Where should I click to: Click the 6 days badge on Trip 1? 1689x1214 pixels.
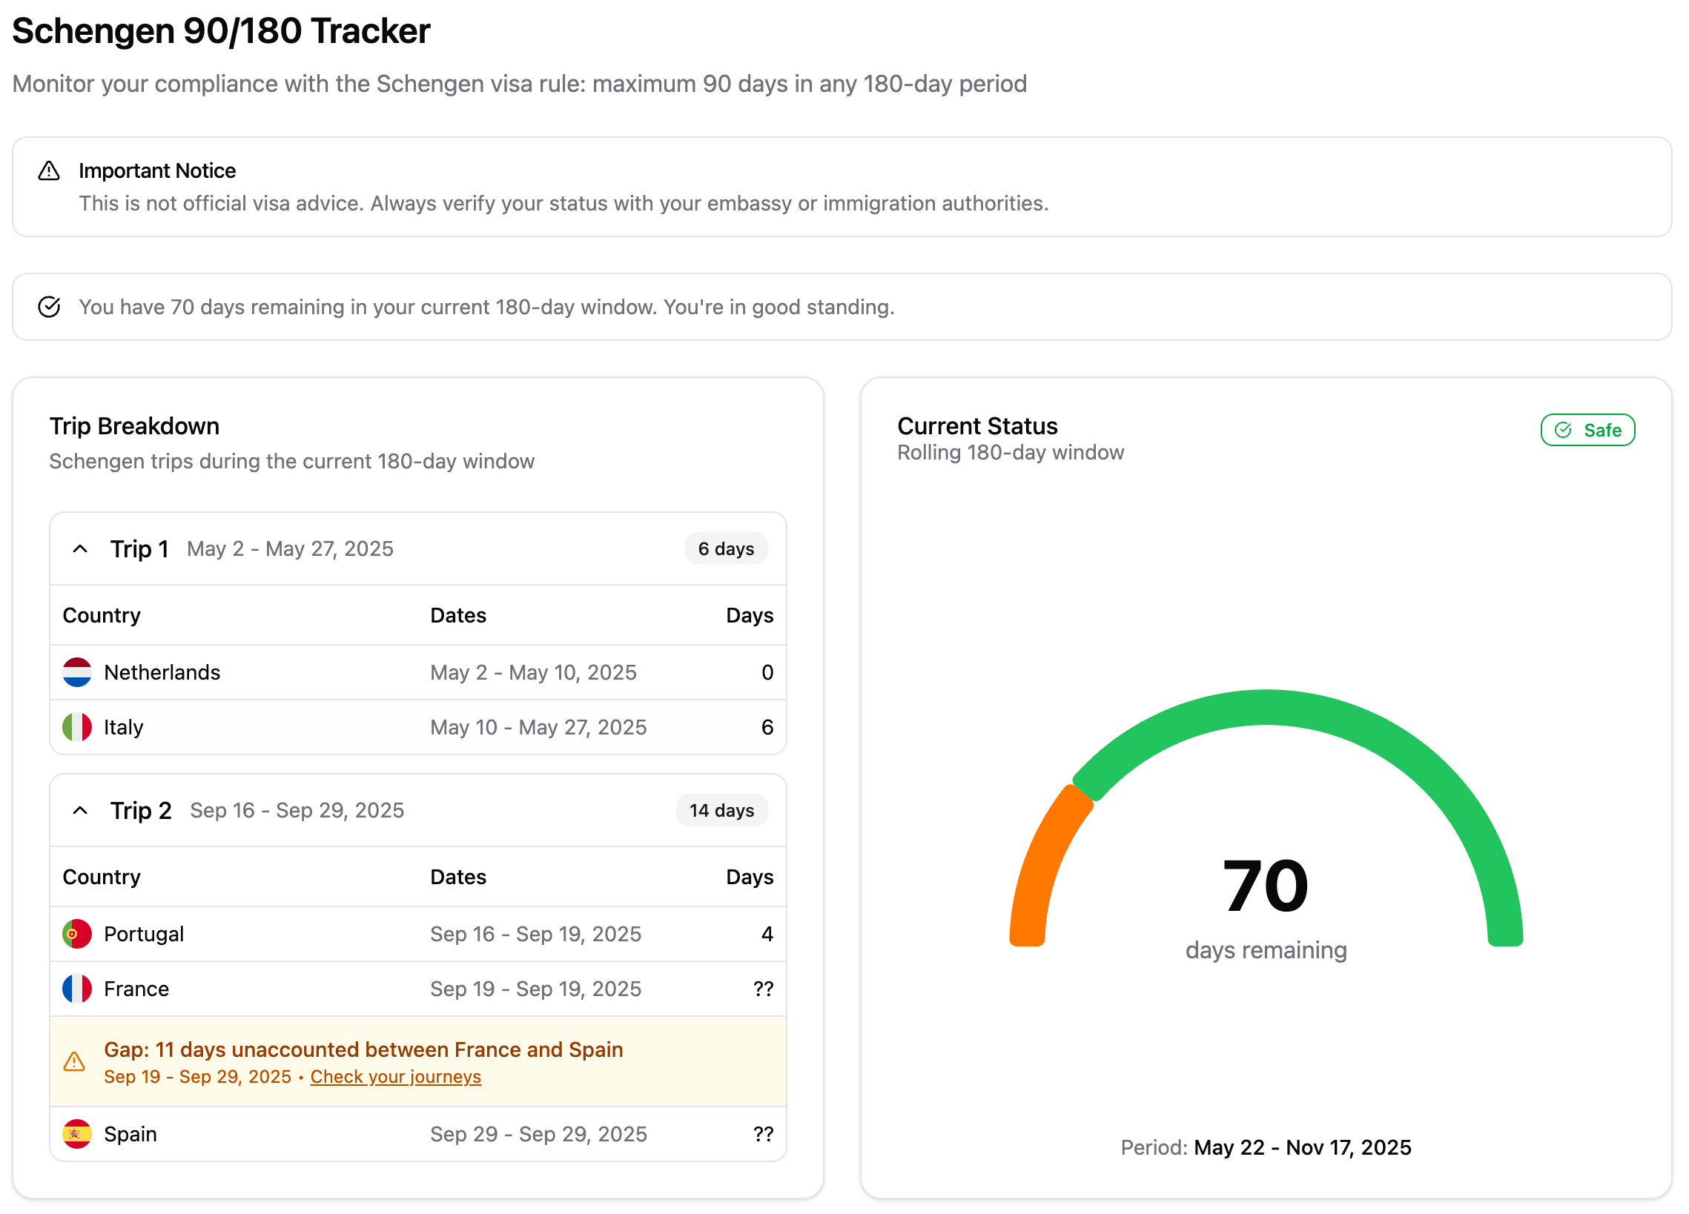726,548
